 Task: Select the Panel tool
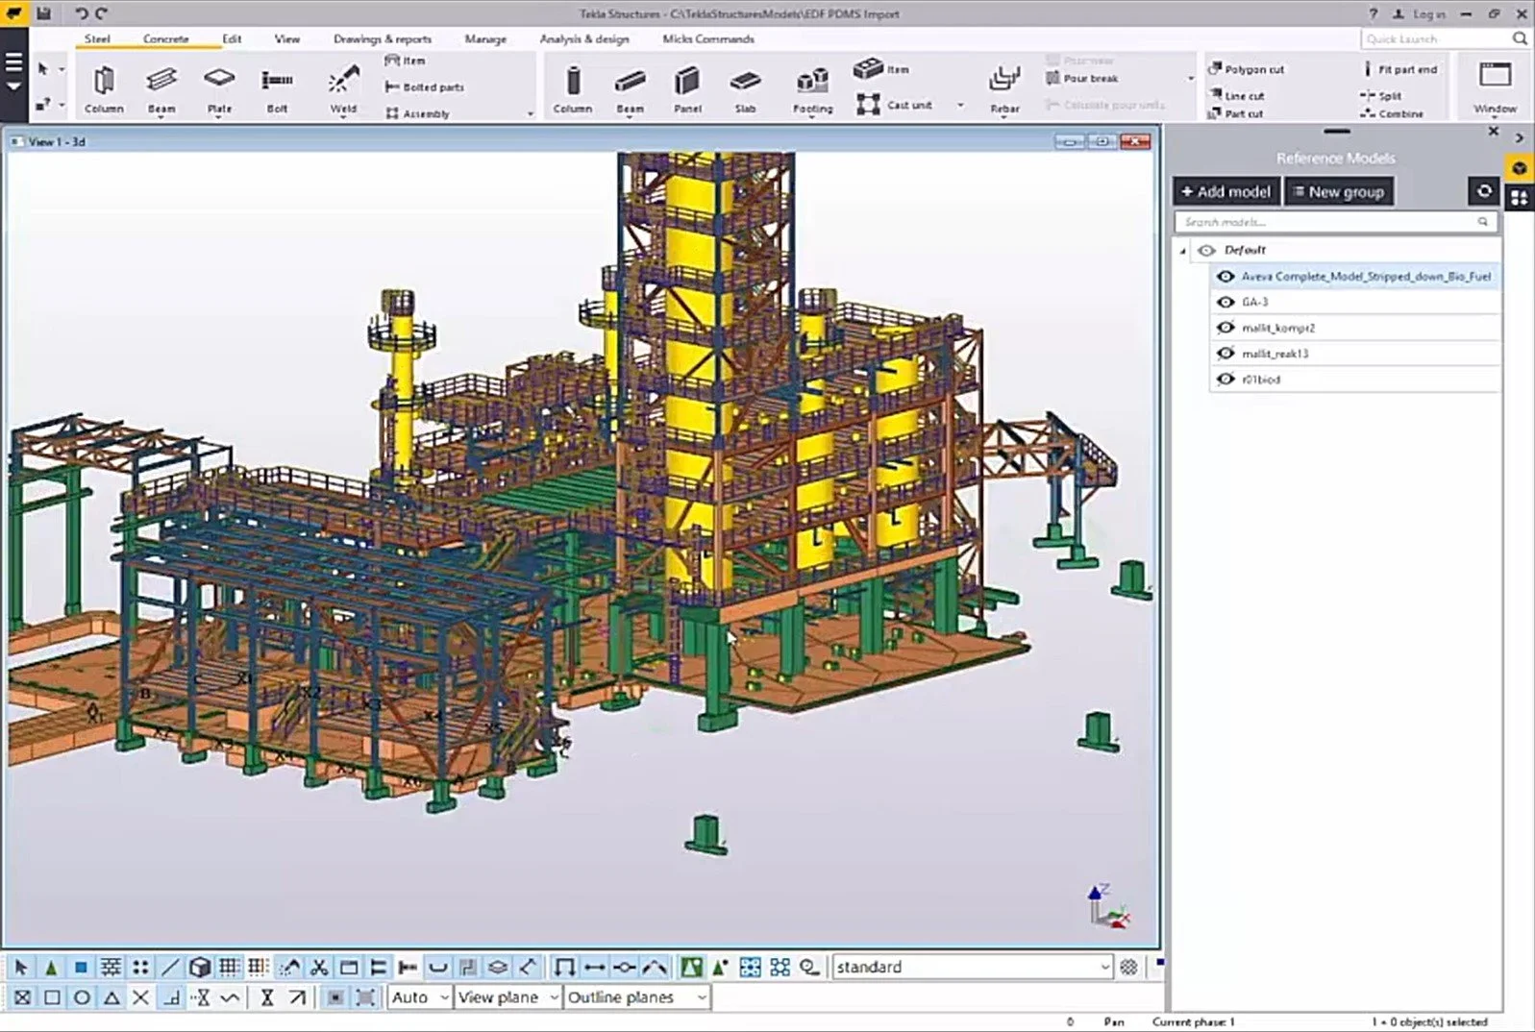coord(687,90)
